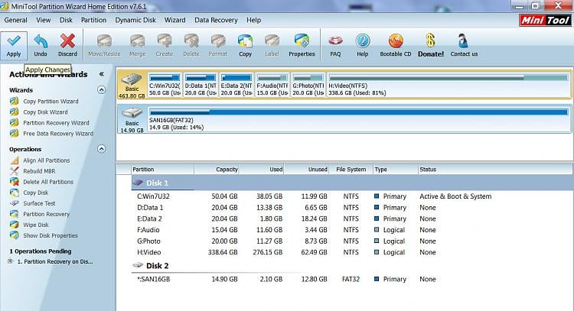Image resolution: width=574 pixels, height=311 pixels.
Task: Click the Help question mark icon
Action: (363, 41)
